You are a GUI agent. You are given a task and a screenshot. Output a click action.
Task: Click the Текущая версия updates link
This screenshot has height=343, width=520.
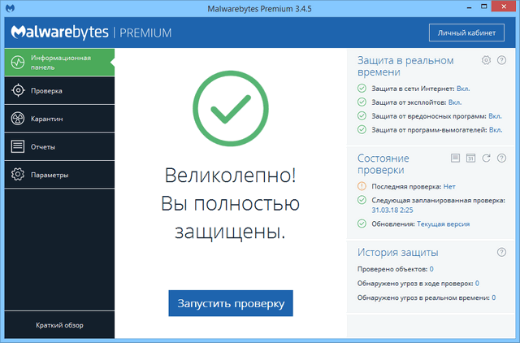point(443,224)
